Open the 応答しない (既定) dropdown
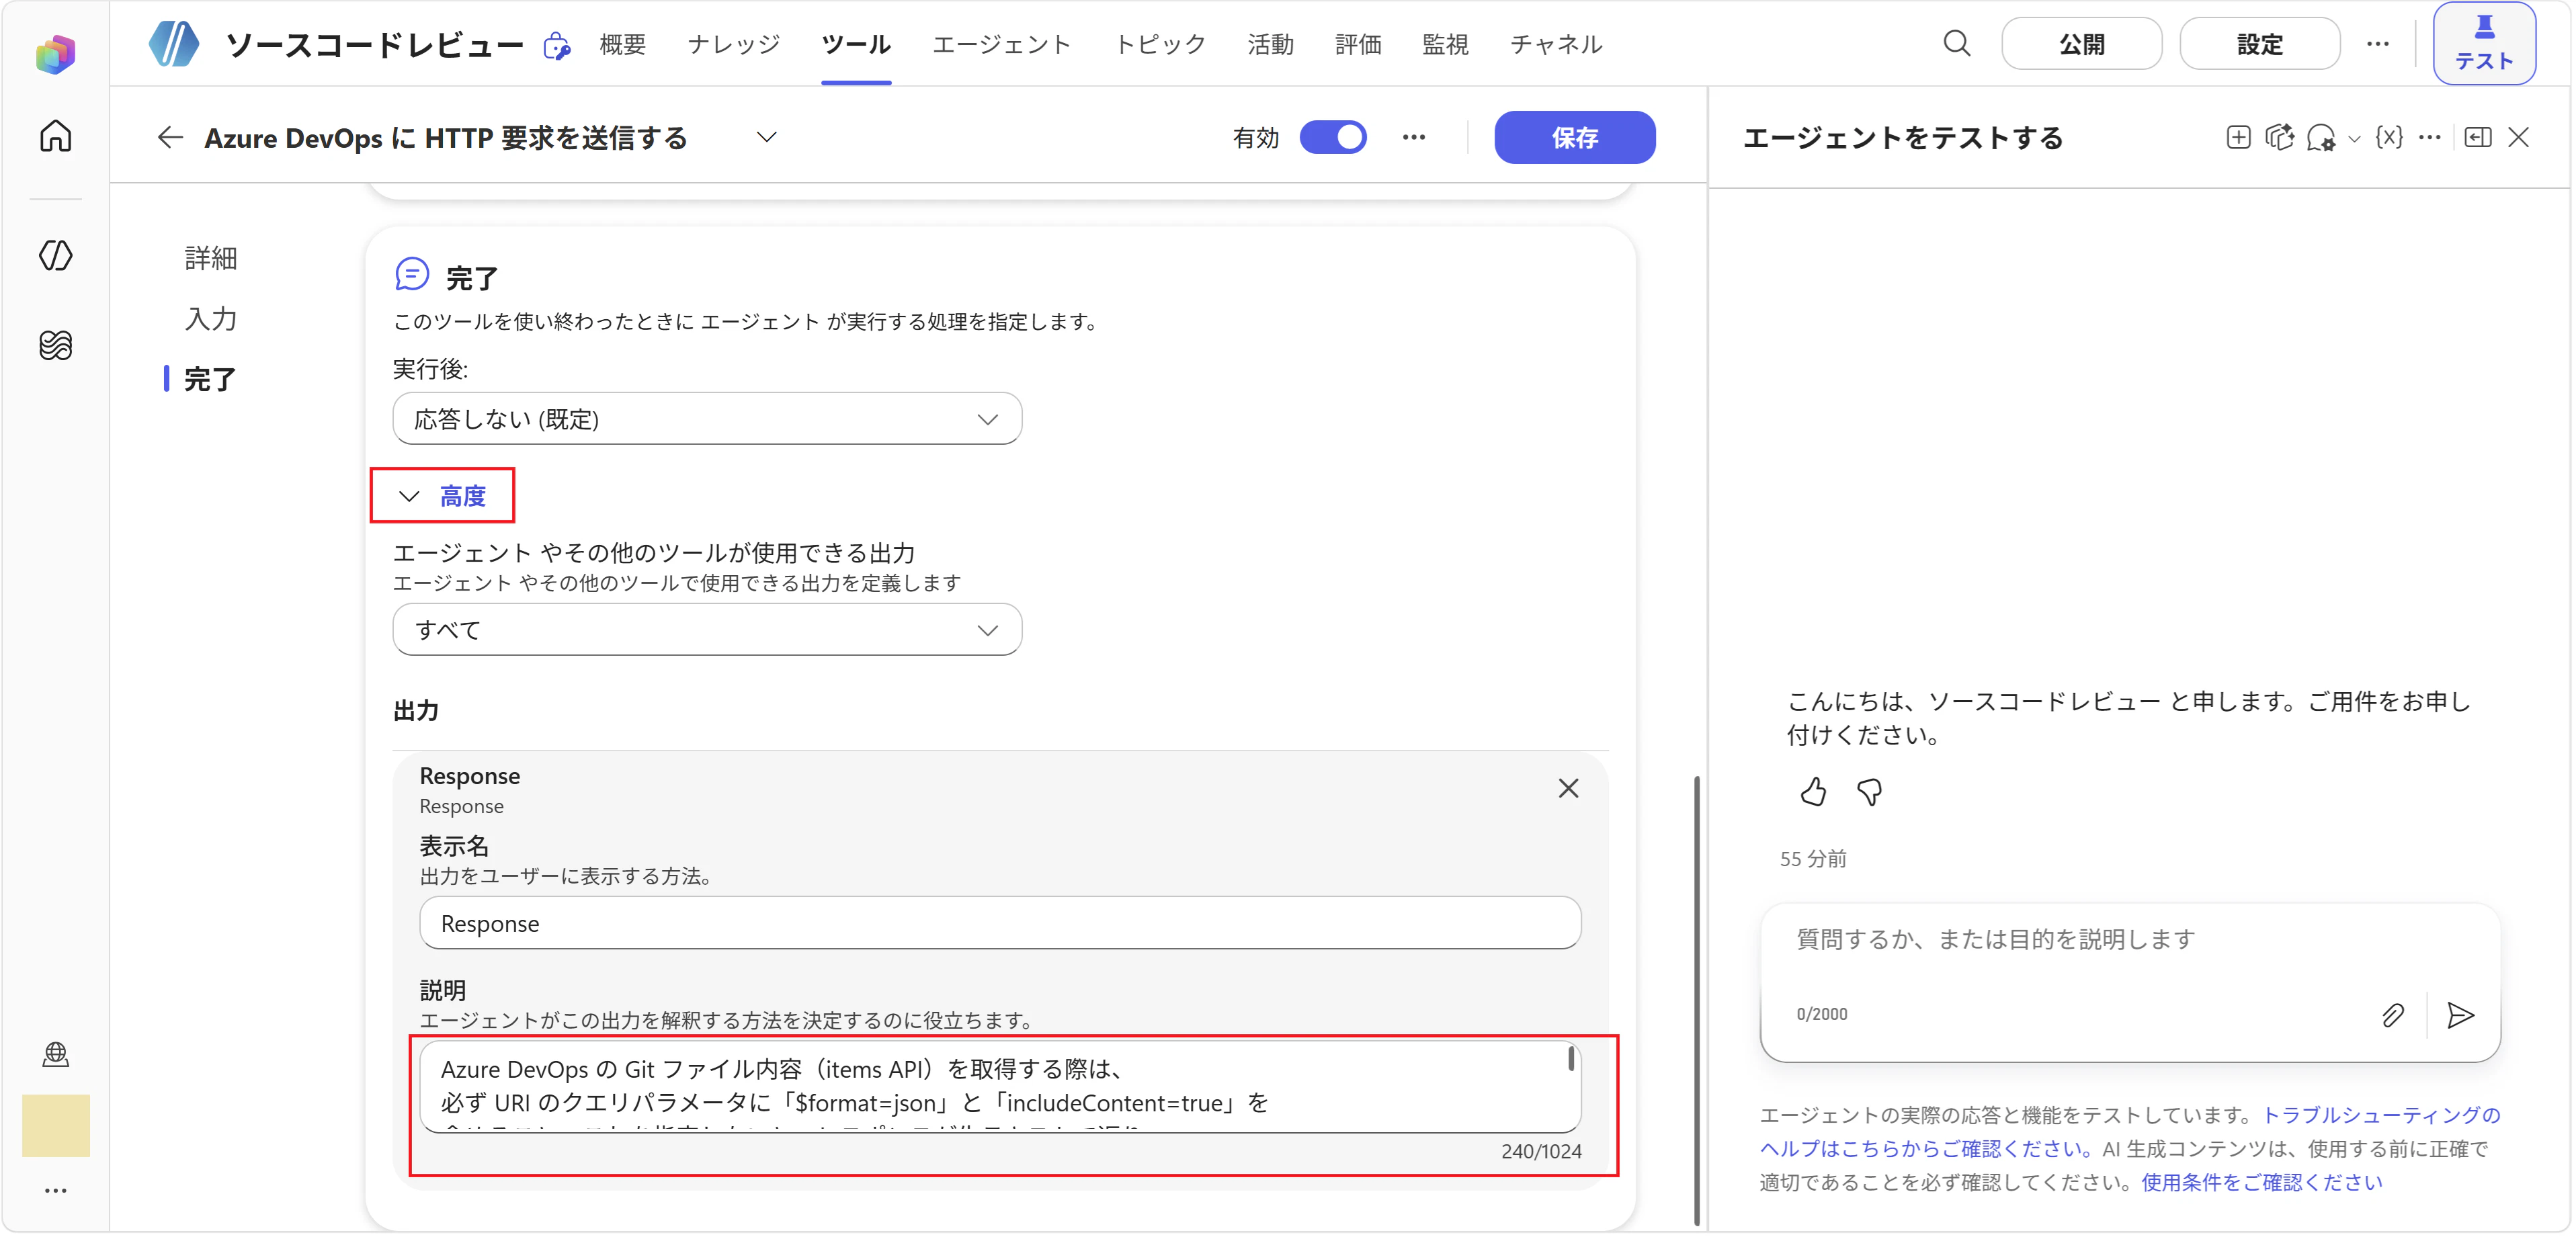This screenshot has width=2576, height=1237. 707,419
